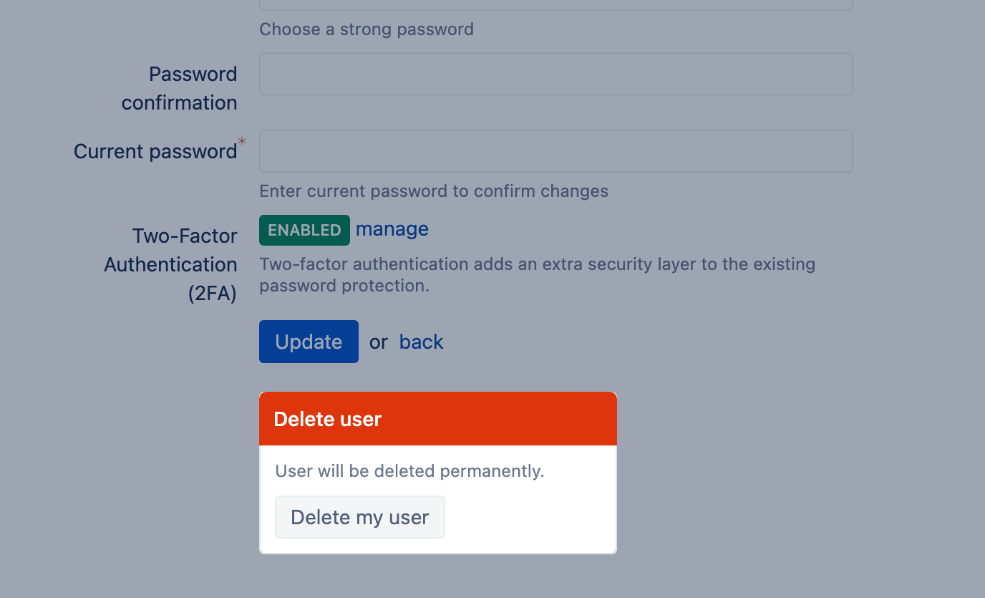Click the Password confirmation input field

(556, 74)
